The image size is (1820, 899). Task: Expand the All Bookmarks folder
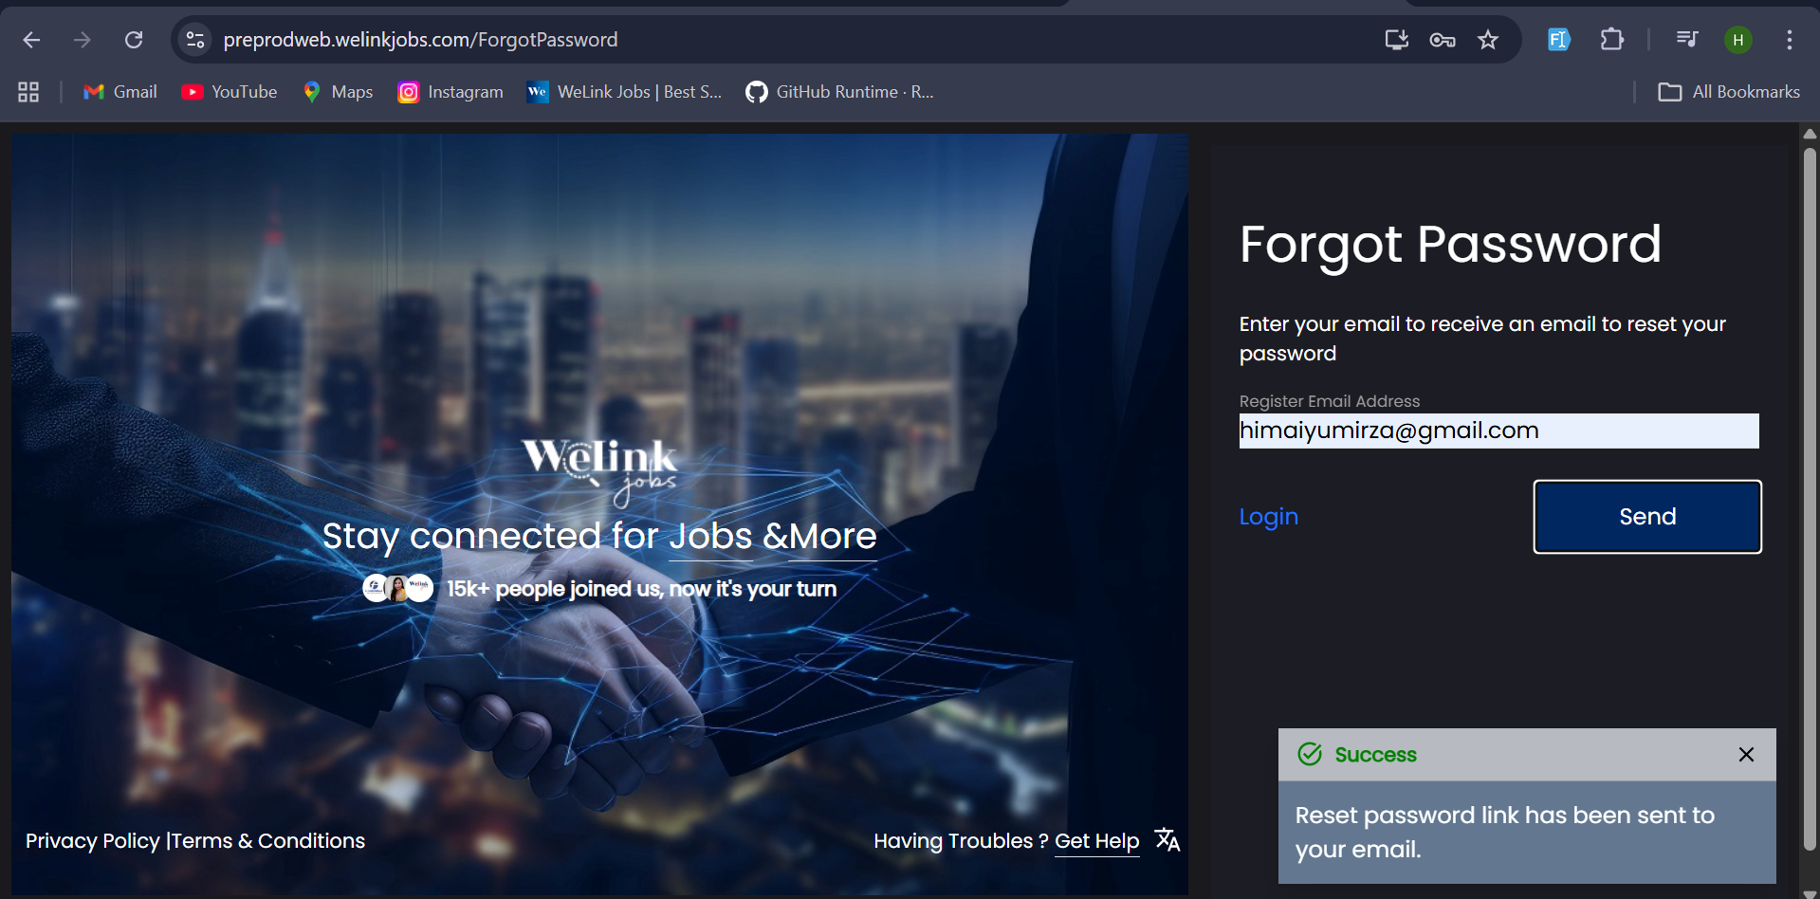click(1728, 92)
